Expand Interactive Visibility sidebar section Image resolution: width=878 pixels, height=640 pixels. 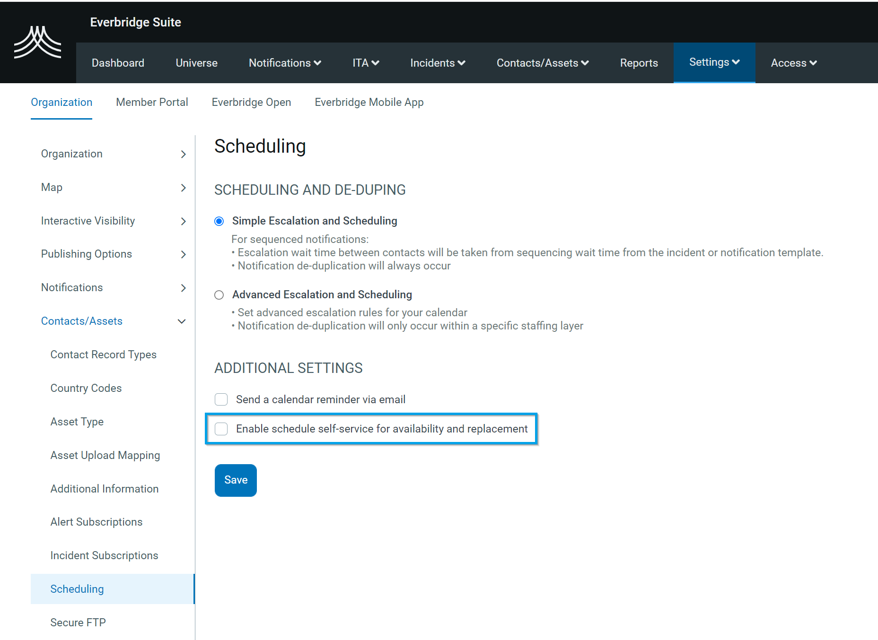pyautogui.click(x=113, y=221)
